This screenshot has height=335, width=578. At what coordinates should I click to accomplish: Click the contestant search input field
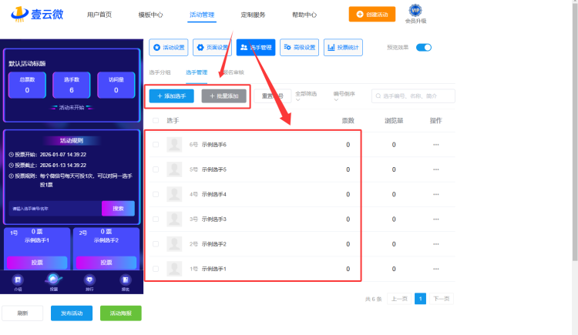tap(416, 96)
